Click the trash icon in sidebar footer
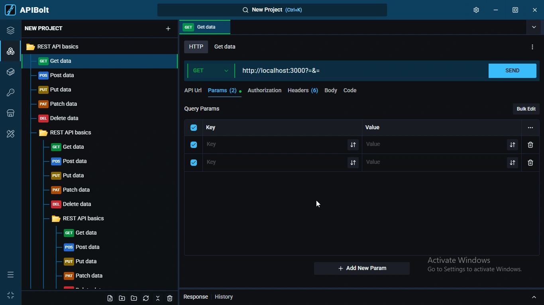The image size is (544, 305). coord(170,298)
